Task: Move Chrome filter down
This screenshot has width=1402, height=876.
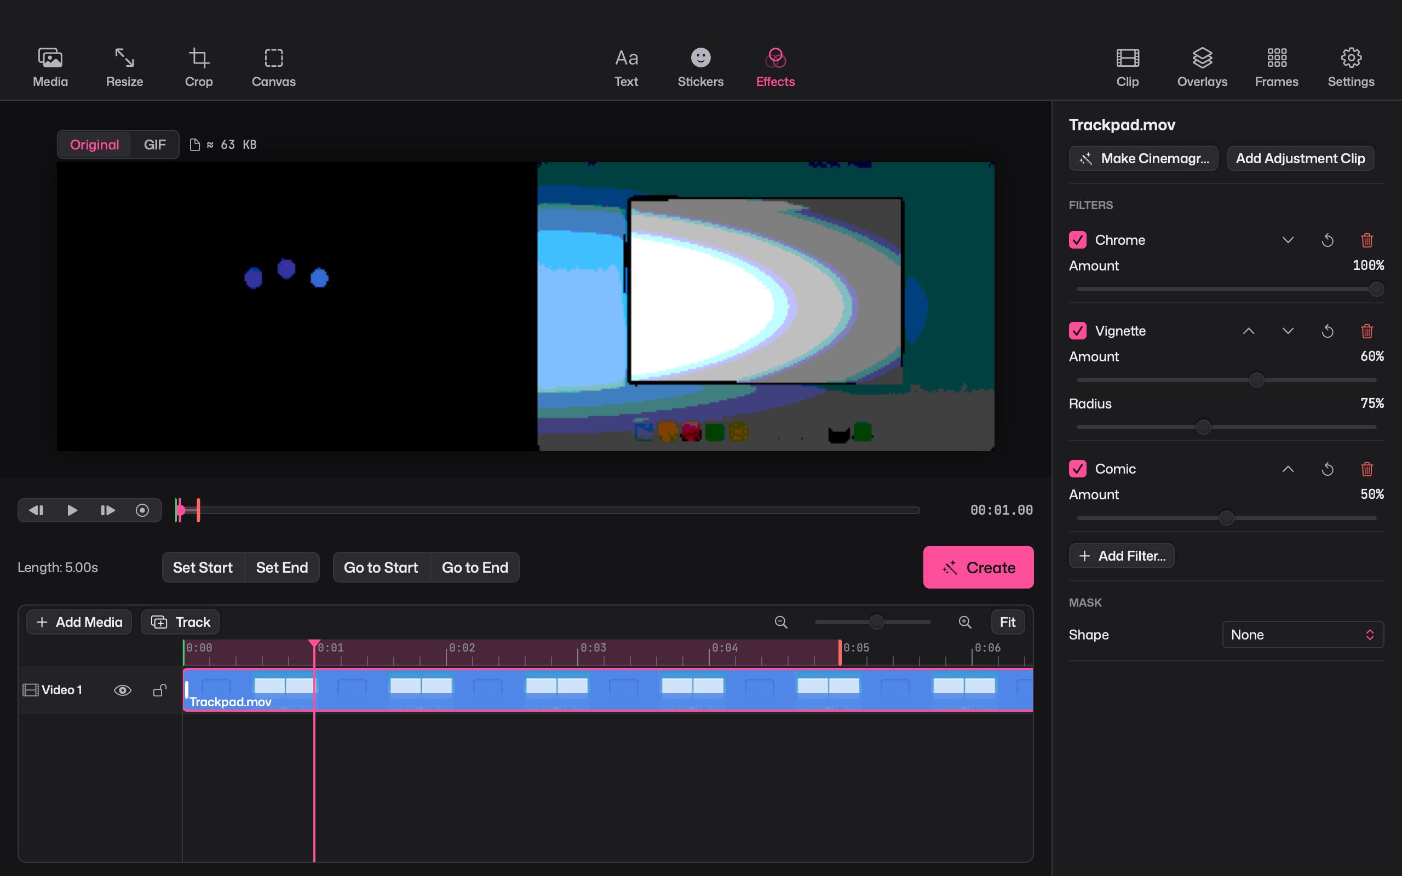Action: (x=1288, y=240)
